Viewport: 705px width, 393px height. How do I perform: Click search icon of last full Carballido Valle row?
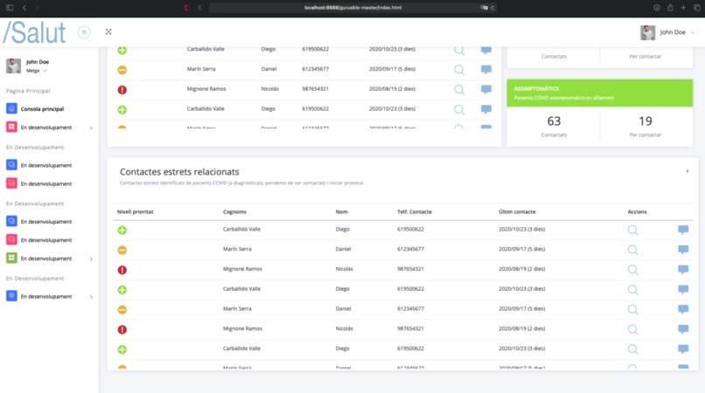[x=632, y=349]
